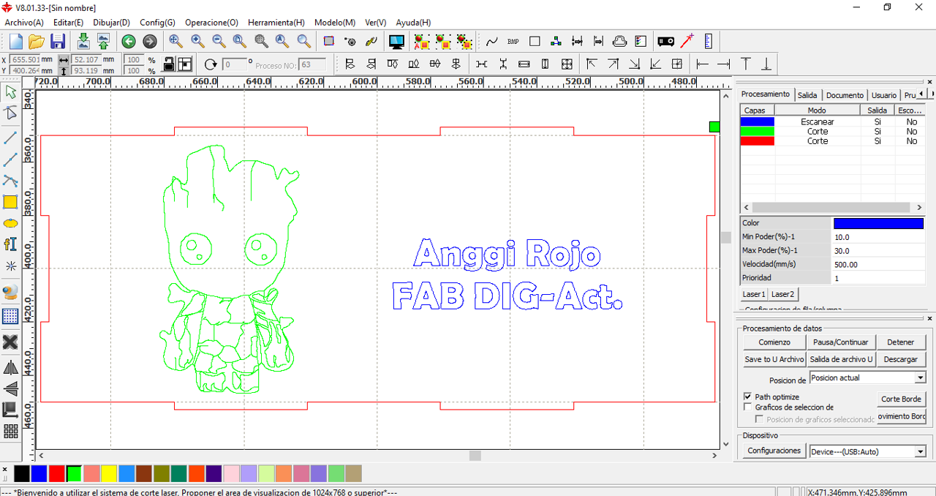
Task: Toggle the padlock aspect ratio lock
Action: coord(169,64)
